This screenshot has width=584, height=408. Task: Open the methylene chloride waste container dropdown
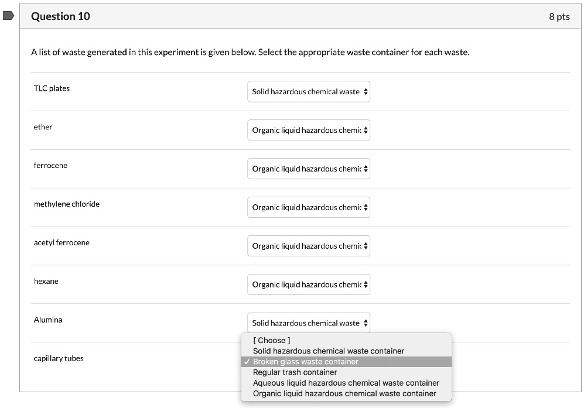click(x=309, y=207)
